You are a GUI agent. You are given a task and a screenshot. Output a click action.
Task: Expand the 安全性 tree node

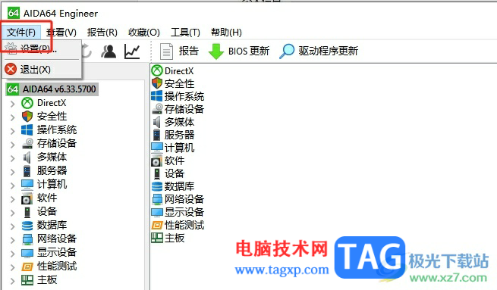(12, 117)
